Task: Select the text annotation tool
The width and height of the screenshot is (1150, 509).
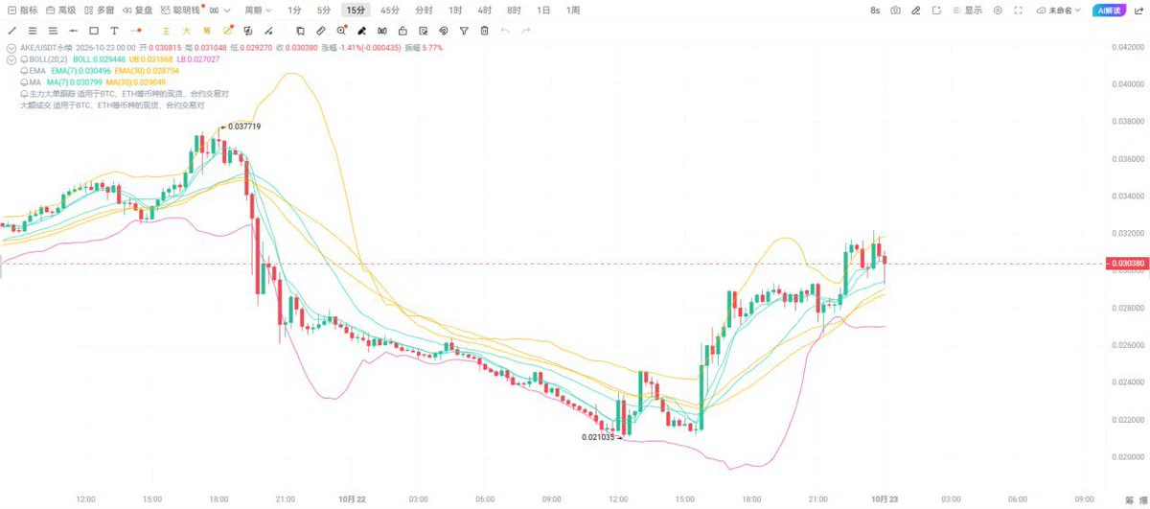Action: point(114,31)
